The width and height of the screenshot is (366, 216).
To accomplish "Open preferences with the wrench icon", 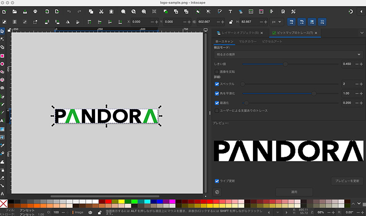I will pyautogui.click(x=293, y=12).
